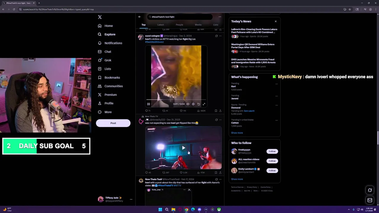Seek on the video progress bar
This screenshot has width=379, height=213.
coord(176,100)
